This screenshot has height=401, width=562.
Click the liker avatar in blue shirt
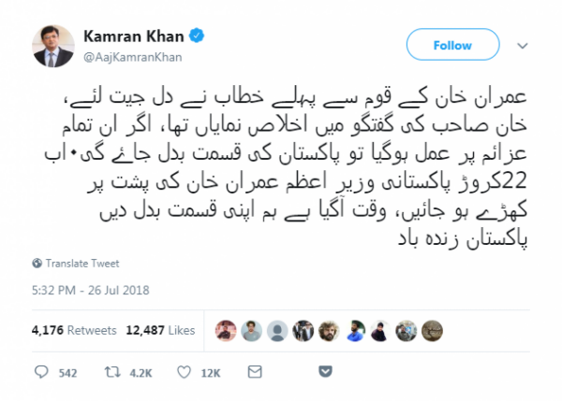(x=355, y=331)
